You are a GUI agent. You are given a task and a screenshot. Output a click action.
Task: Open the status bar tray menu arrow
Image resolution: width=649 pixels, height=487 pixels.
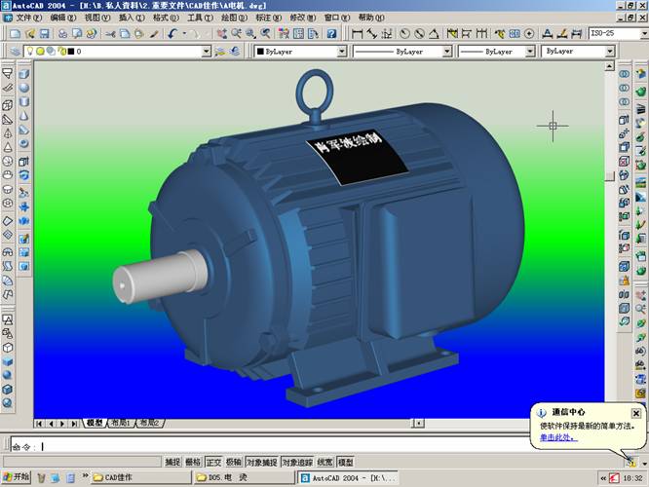[x=644, y=463]
